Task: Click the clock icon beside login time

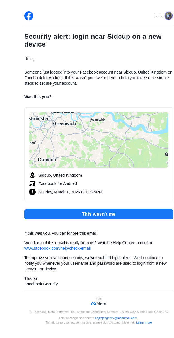Action: (32, 192)
